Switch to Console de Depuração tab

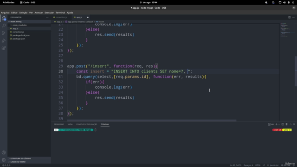pyautogui.click(x=87, y=124)
